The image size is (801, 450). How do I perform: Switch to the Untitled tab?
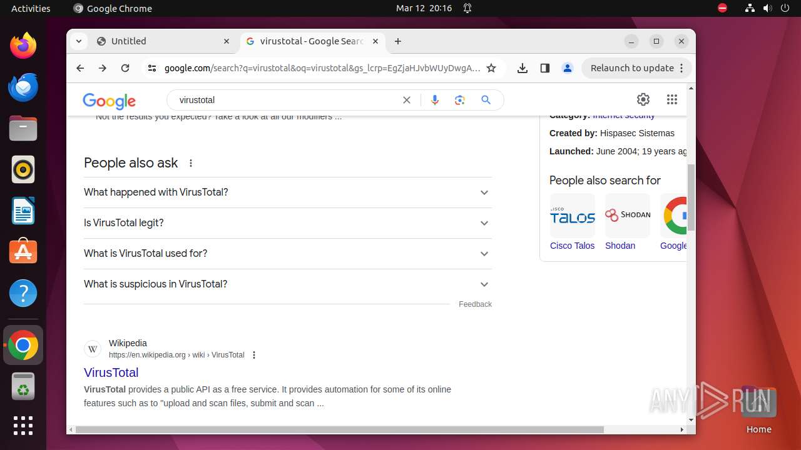163,41
